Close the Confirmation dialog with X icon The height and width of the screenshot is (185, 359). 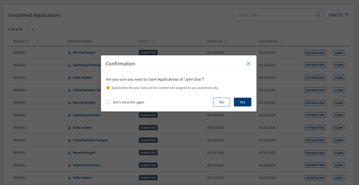tap(248, 64)
